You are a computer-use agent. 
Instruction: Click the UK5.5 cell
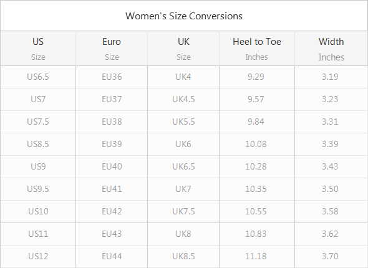click(183, 122)
